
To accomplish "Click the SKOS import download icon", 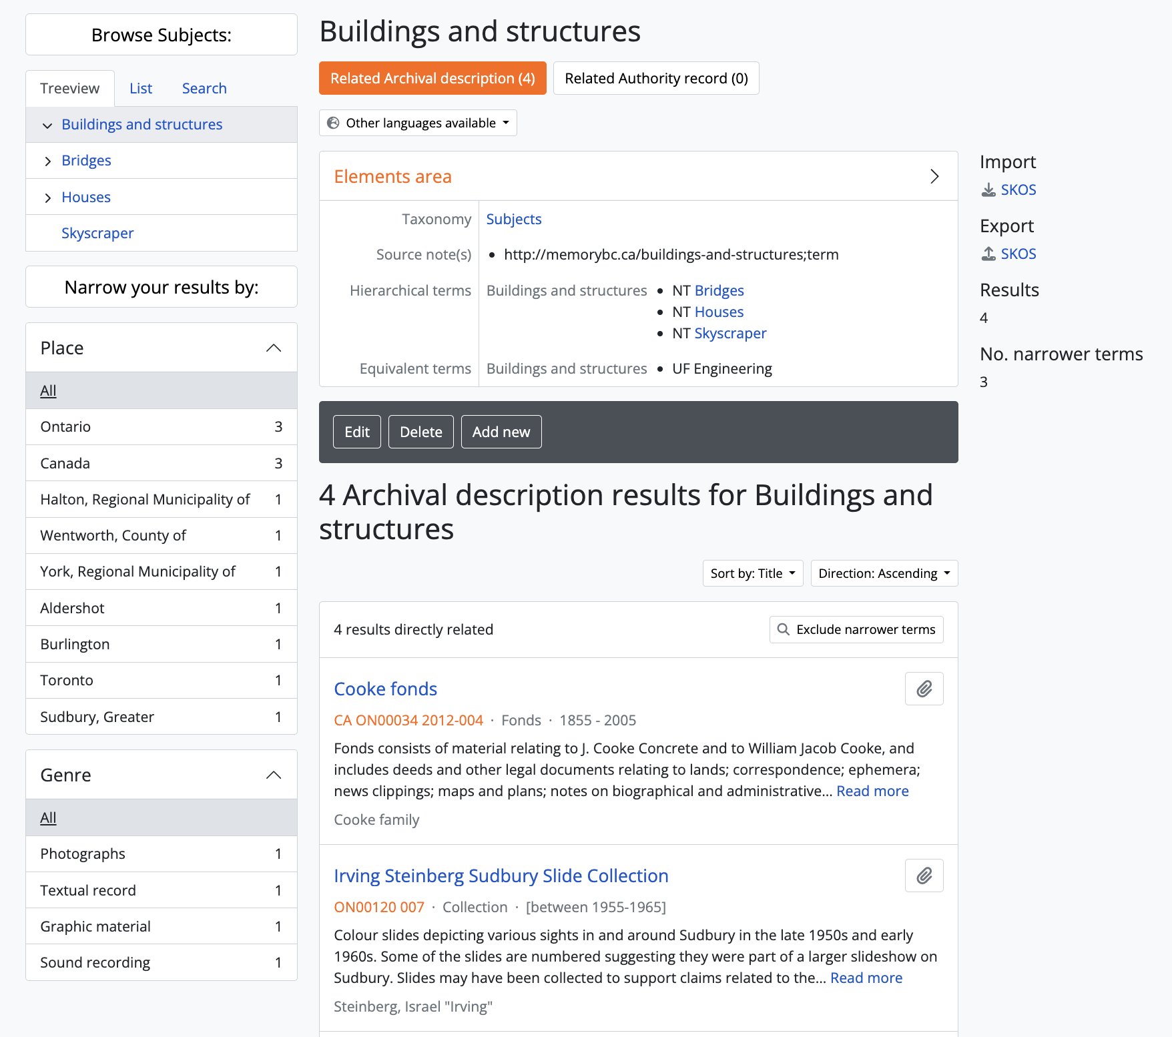I will click(x=988, y=190).
